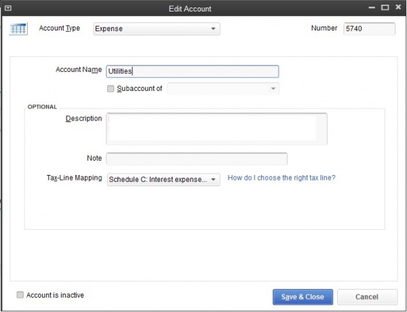Viewport: 407px width, 312px height.
Task: Click the Cancel button
Action: (367, 296)
